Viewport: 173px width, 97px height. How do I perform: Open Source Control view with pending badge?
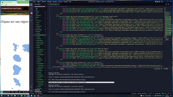(31, 13)
